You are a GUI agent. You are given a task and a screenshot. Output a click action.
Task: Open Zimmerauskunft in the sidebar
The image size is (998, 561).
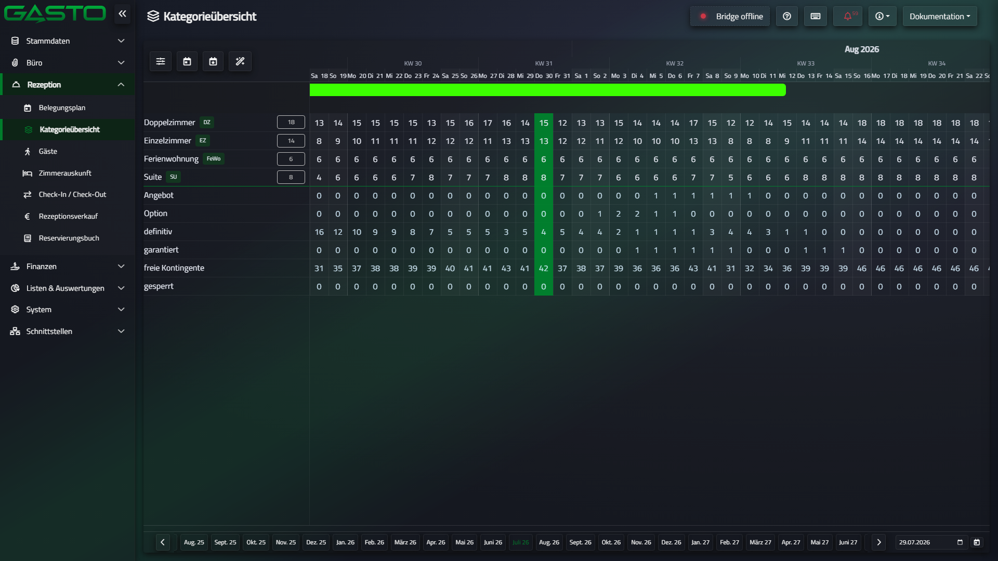point(68,173)
